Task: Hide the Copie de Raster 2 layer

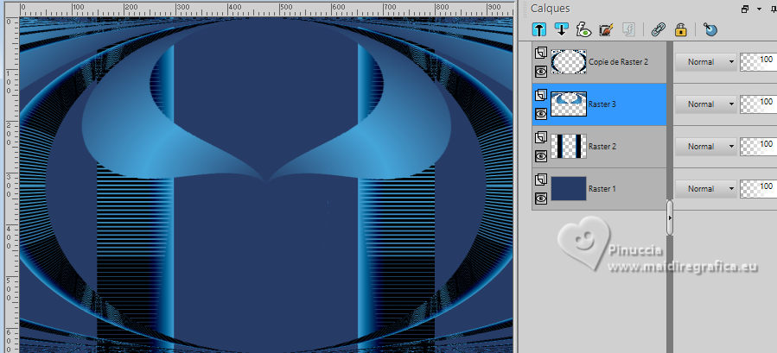Action: [x=541, y=72]
